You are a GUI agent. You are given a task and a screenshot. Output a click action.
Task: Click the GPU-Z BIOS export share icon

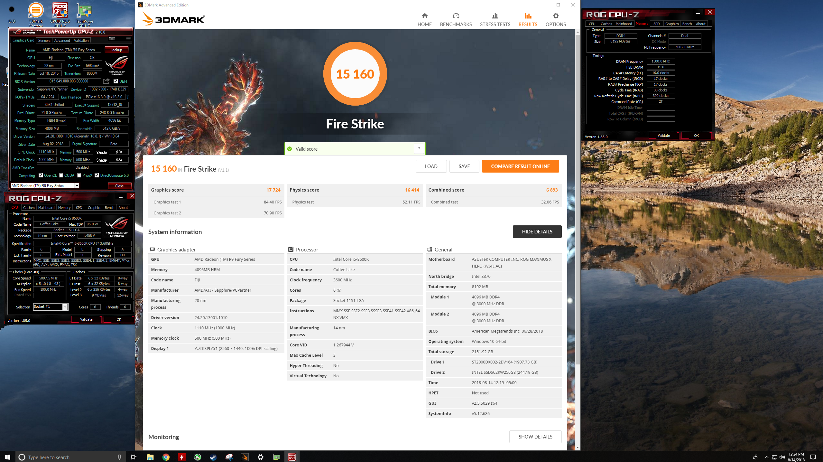click(106, 81)
